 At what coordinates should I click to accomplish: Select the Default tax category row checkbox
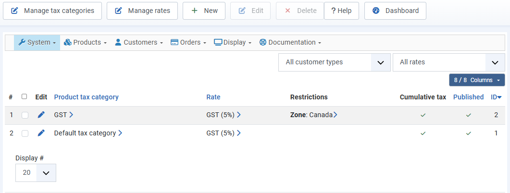point(25,133)
